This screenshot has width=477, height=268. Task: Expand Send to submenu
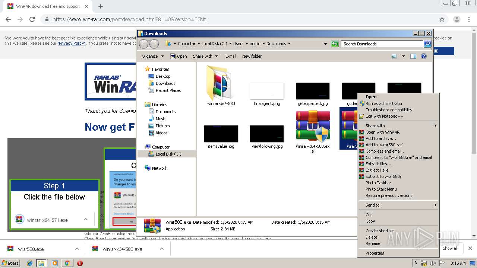[399, 205]
